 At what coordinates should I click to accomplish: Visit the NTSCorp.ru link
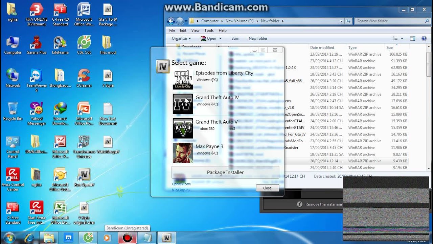[x=181, y=190]
